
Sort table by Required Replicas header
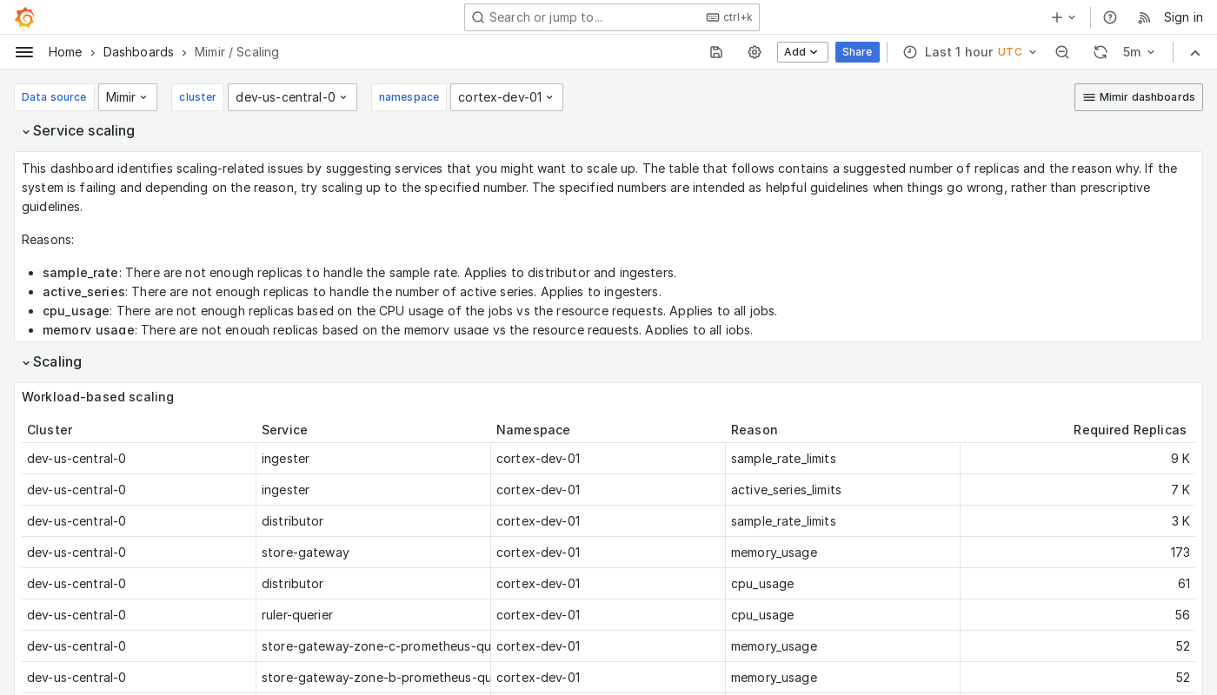point(1130,430)
